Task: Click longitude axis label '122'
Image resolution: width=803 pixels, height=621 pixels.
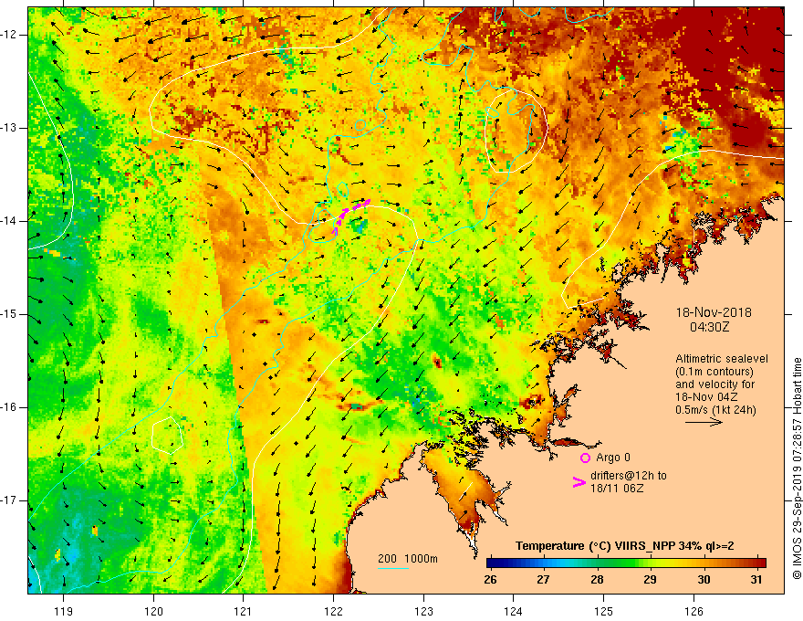Action: [333, 611]
